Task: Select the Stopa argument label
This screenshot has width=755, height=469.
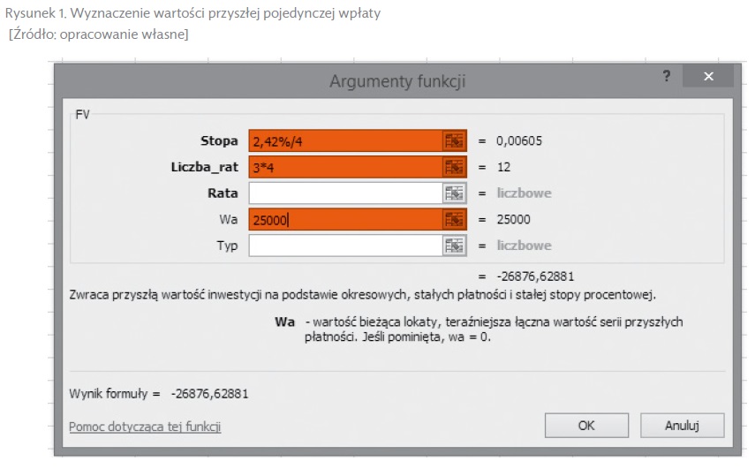Action: coord(219,141)
